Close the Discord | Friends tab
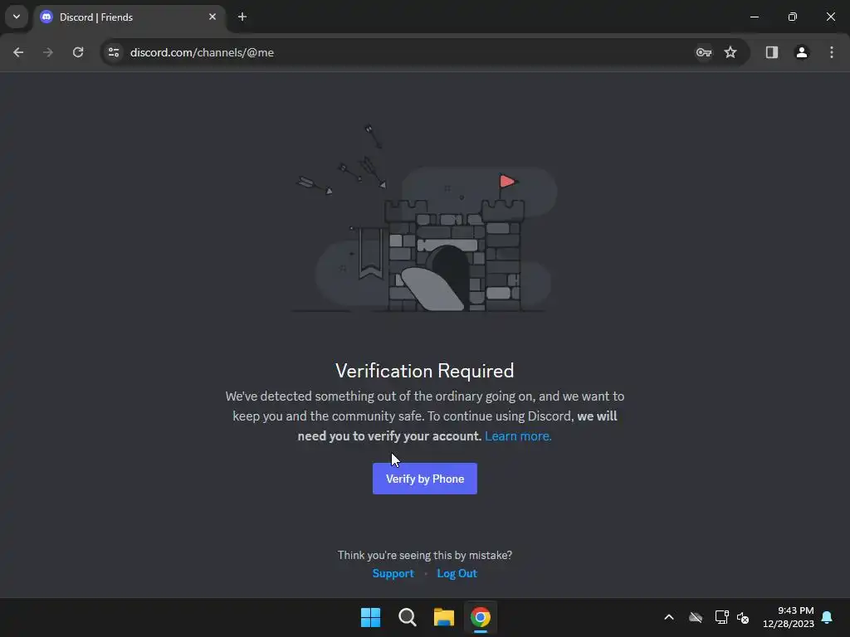Viewport: 850px width, 637px height. click(x=212, y=17)
